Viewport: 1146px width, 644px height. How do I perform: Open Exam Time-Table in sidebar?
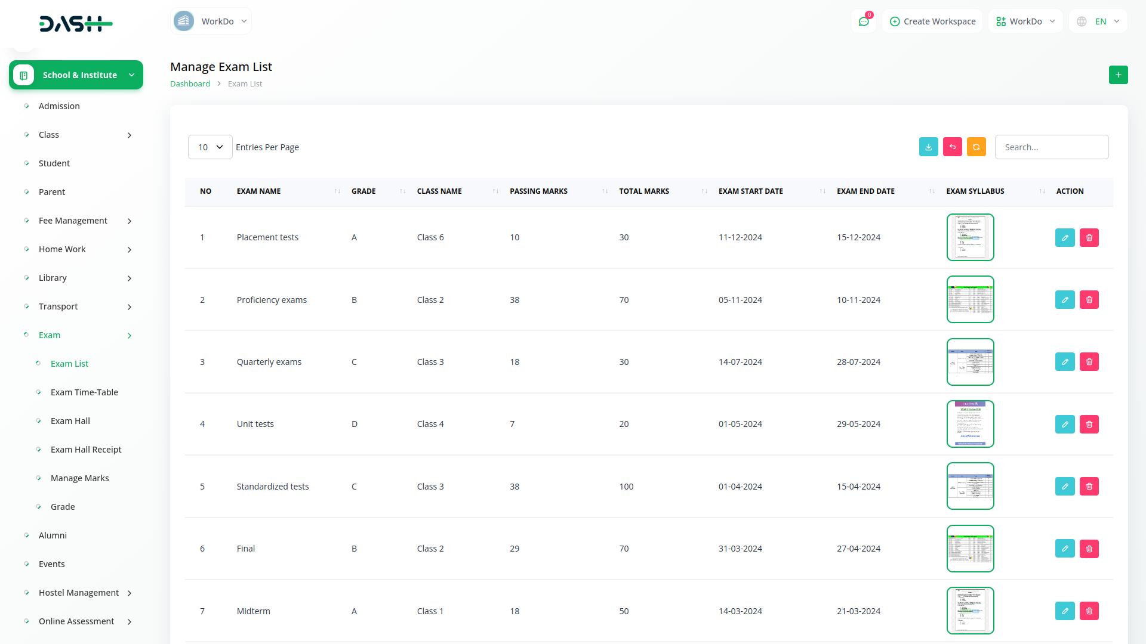pos(84,392)
